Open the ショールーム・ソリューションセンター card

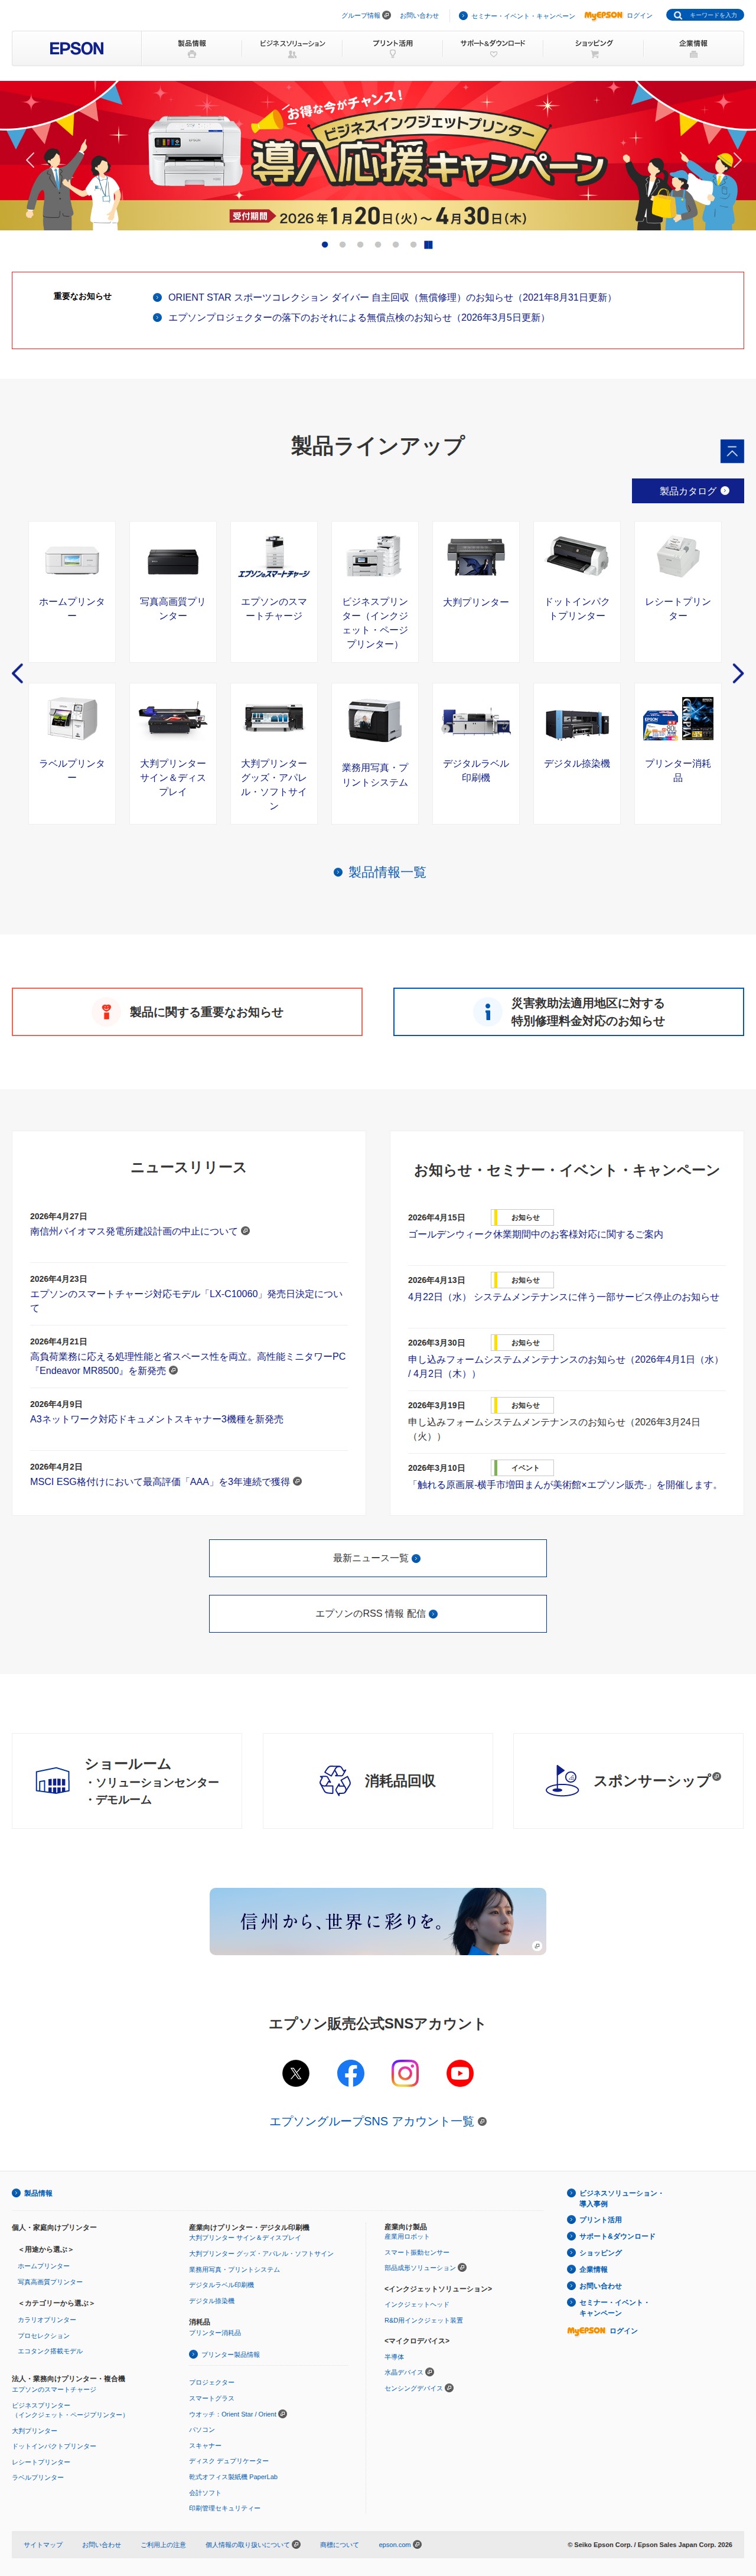127,1781
